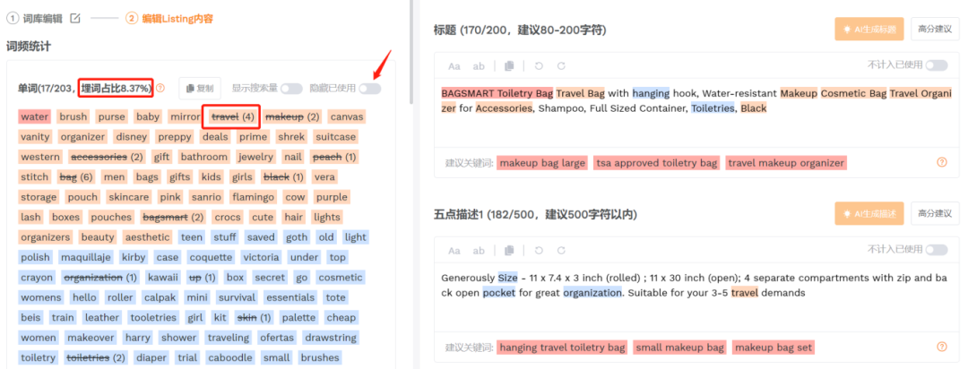Select suggested keyword 'tsa approved toiletry bag'
Image resolution: width=968 pixels, height=369 pixels.
(x=656, y=163)
